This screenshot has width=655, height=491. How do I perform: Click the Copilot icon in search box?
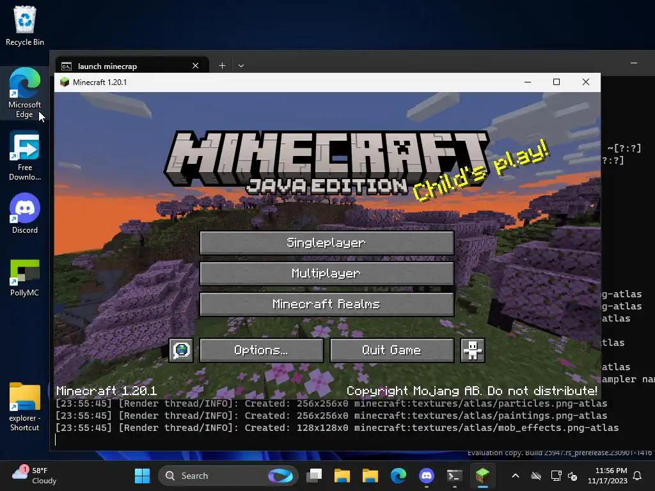pyautogui.click(x=281, y=476)
